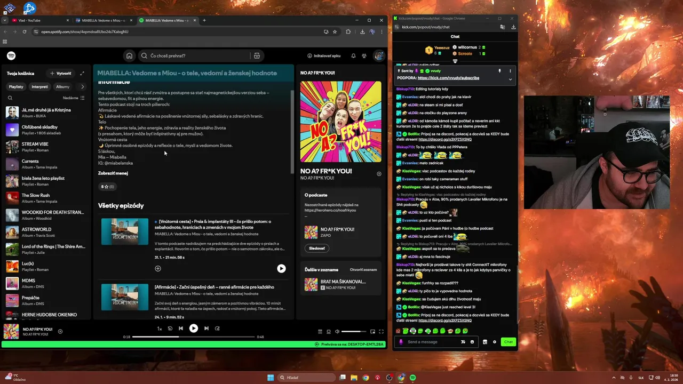Seek on the playback progress bar

pyautogui.click(x=193, y=337)
